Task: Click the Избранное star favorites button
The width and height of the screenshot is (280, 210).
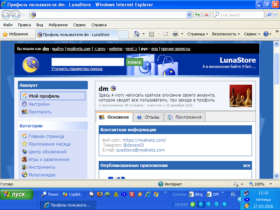Action: (15, 34)
